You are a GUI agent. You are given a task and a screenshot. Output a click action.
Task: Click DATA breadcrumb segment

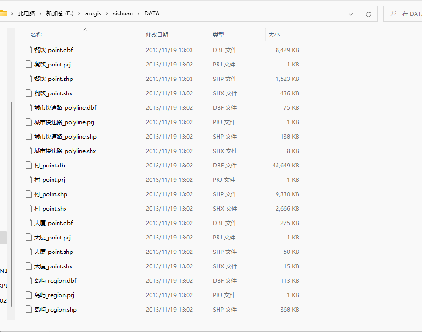tap(152, 13)
